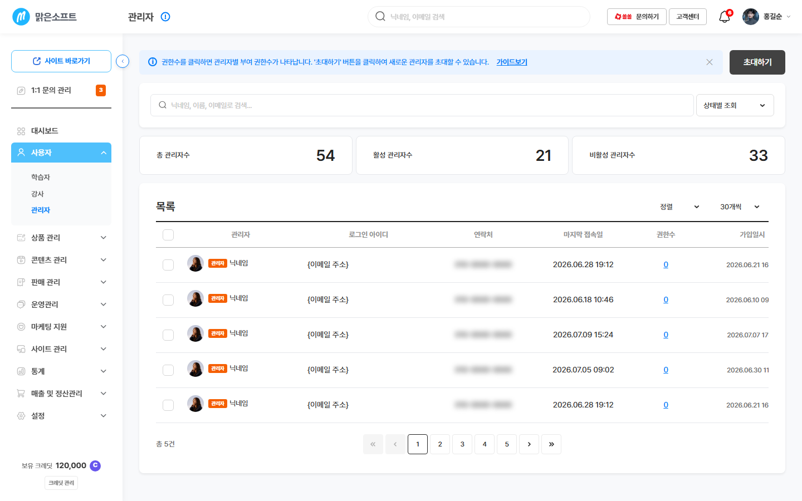802x501 pixels.
Task: Open the 강사 submenu item
Action: tap(37, 194)
